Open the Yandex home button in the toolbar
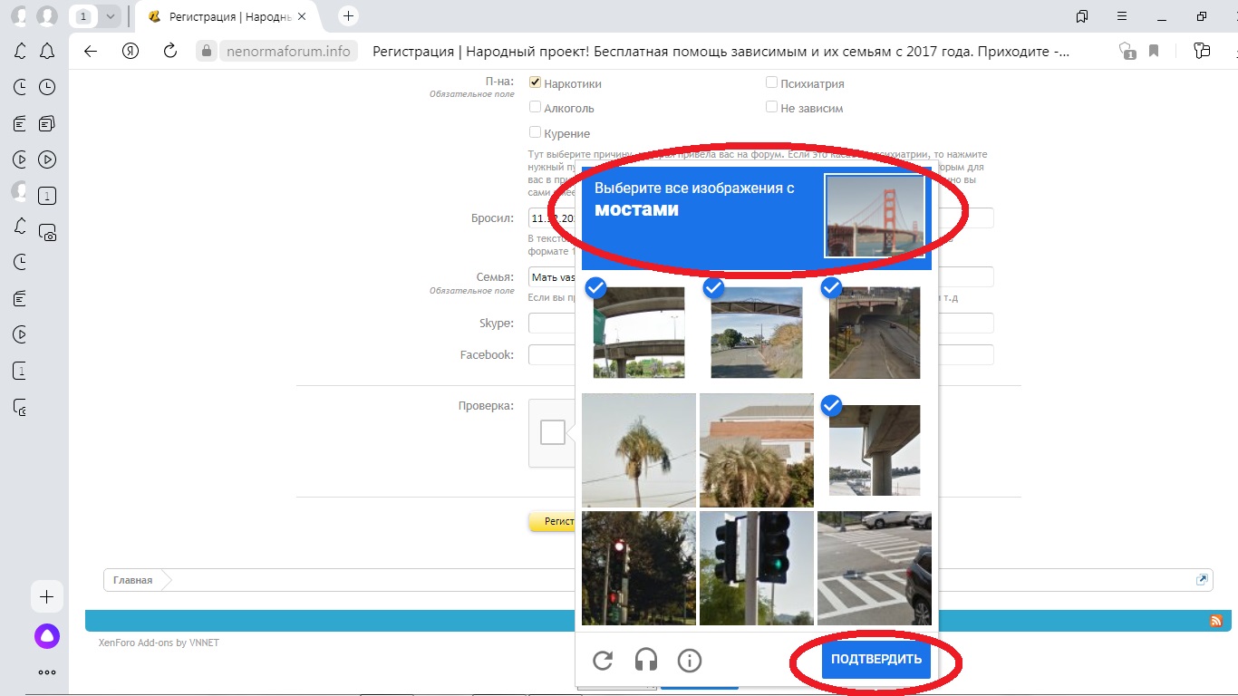Image resolution: width=1238 pixels, height=696 pixels. [x=131, y=51]
